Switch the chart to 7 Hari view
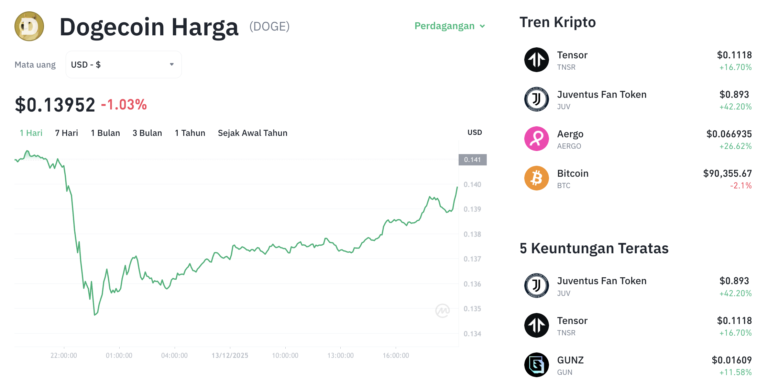 pos(67,133)
